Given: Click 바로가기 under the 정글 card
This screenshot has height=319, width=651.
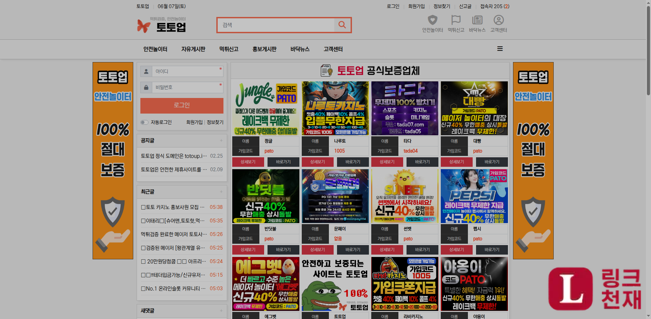Looking at the screenshot, I should (283, 162).
